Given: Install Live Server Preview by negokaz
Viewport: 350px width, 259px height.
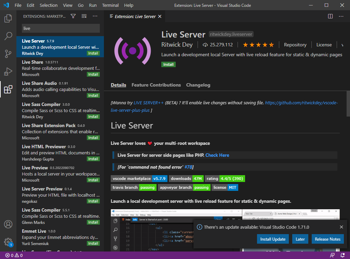Looking at the screenshot, I should [93, 201].
